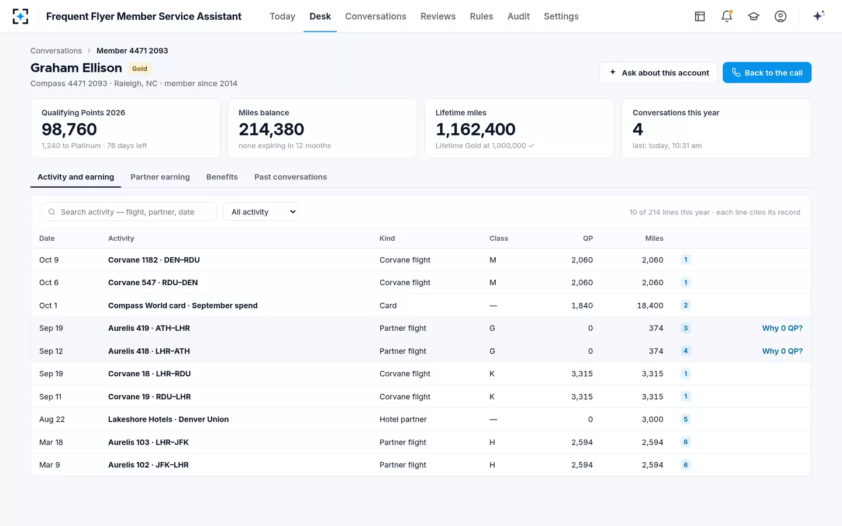Click the Back to the call button
This screenshot has width=842, height=526.
[x=767, y=72]
